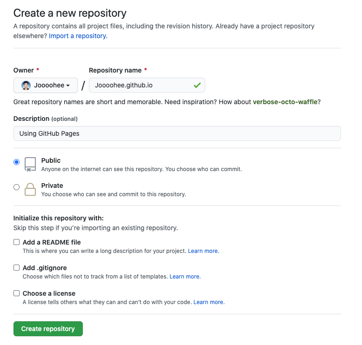Select the Private visibility radio button
The image size is (362, 345).
[16, 187]
